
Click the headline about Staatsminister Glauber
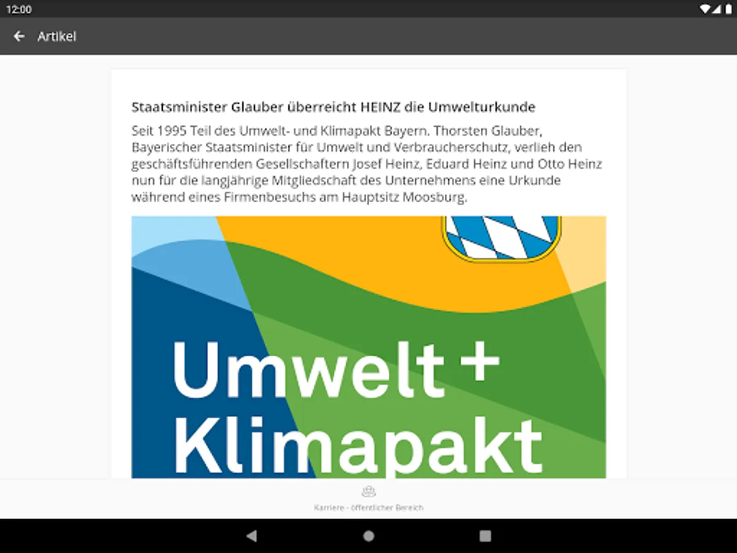pos(333,107)
